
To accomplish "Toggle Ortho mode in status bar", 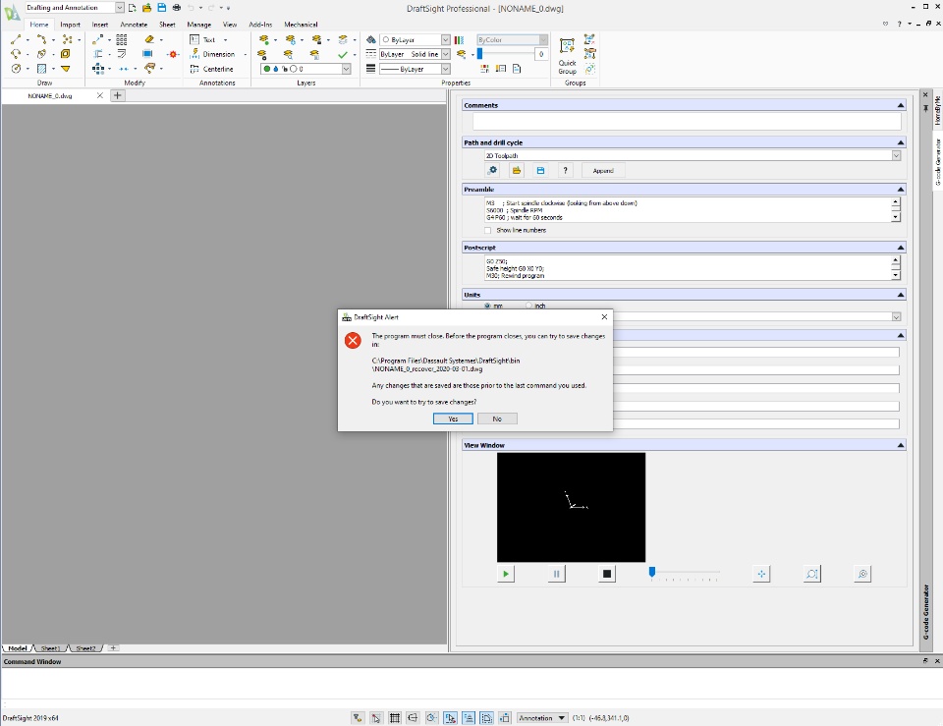I will tap(413, 717).
